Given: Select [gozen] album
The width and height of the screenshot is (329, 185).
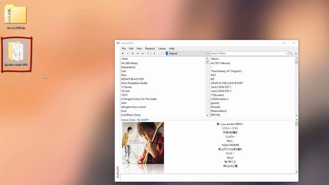Looking at the screenshot, I should click(x=215, y=103).
